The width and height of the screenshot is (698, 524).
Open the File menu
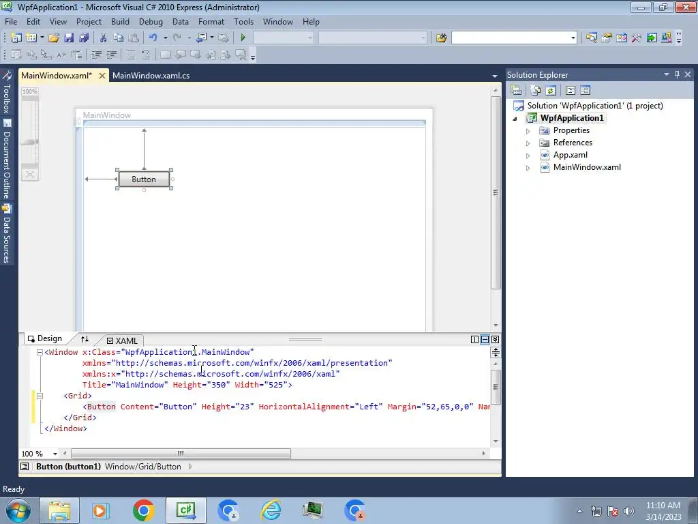tap(11, 21)
